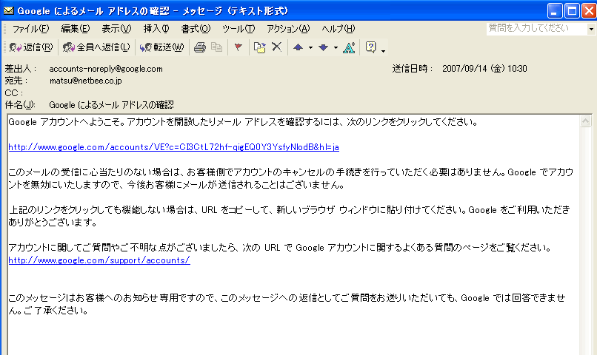Viewport: 597px width, 355px height.
Task: Click recipient matsu@netbee.co.jp
Action: pos(86,81)
